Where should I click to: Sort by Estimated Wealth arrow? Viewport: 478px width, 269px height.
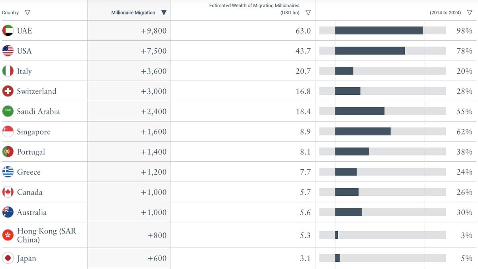click(308, 13)
